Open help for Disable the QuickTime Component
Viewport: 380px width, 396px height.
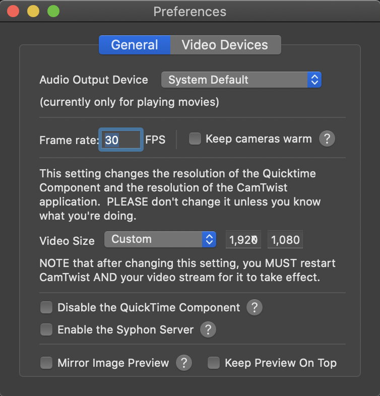coord(255,307)
